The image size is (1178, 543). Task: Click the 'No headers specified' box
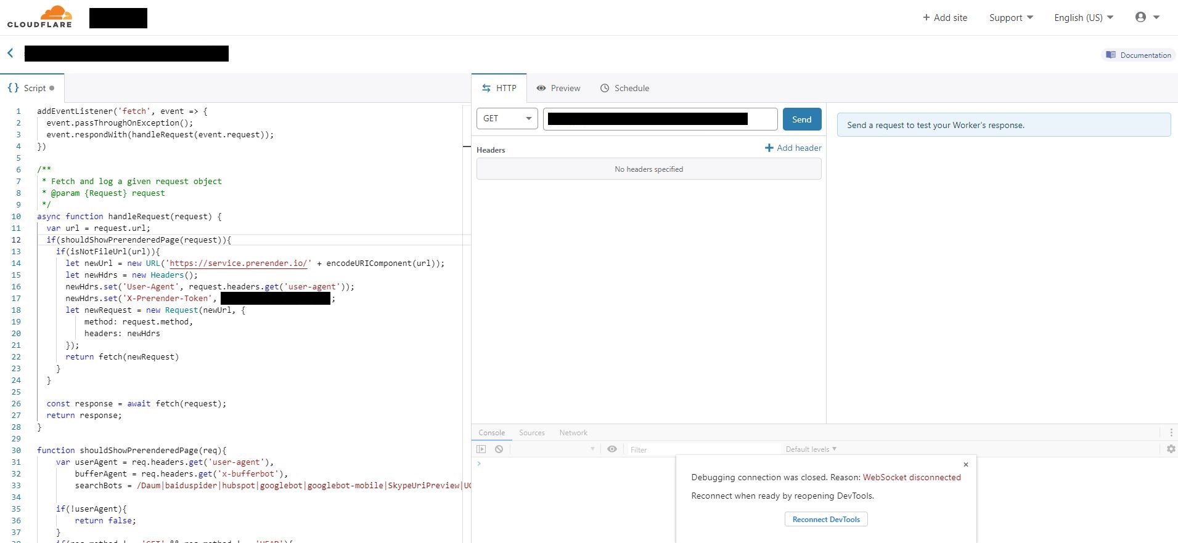pyautogui.click(x=648, y=169)
